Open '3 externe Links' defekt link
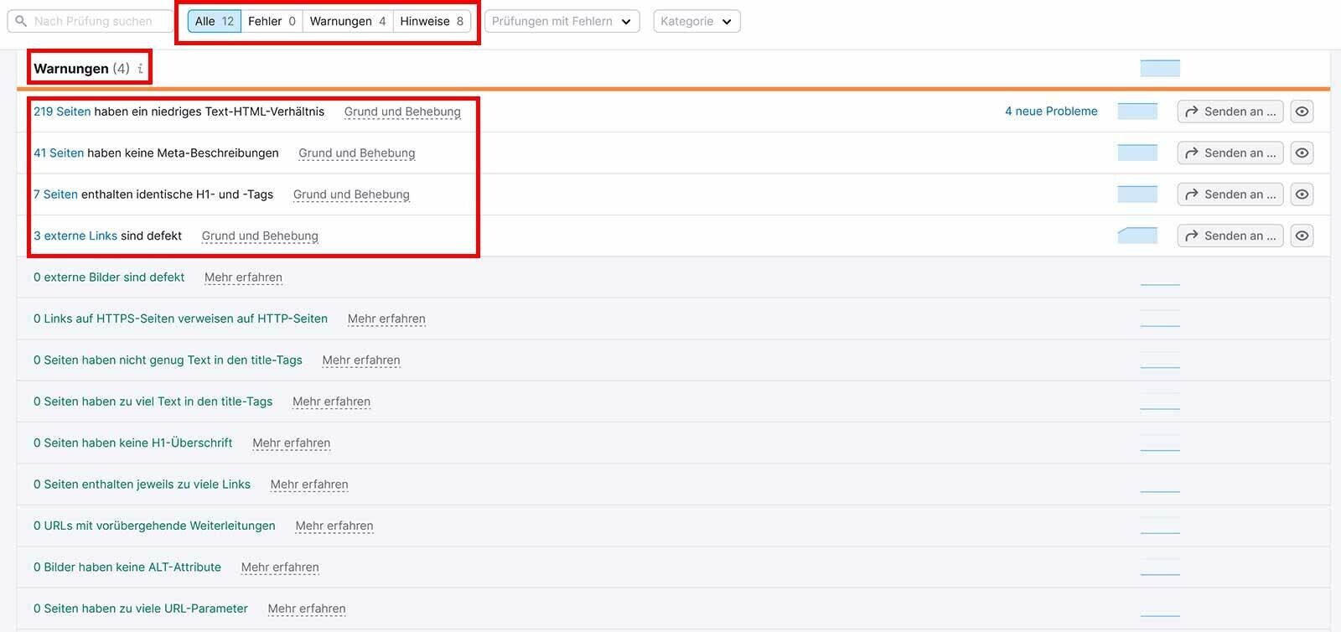 (75, 236)
